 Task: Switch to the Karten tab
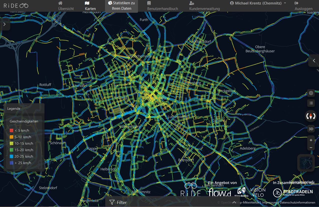pyautogui.click(x=90, y=6)
